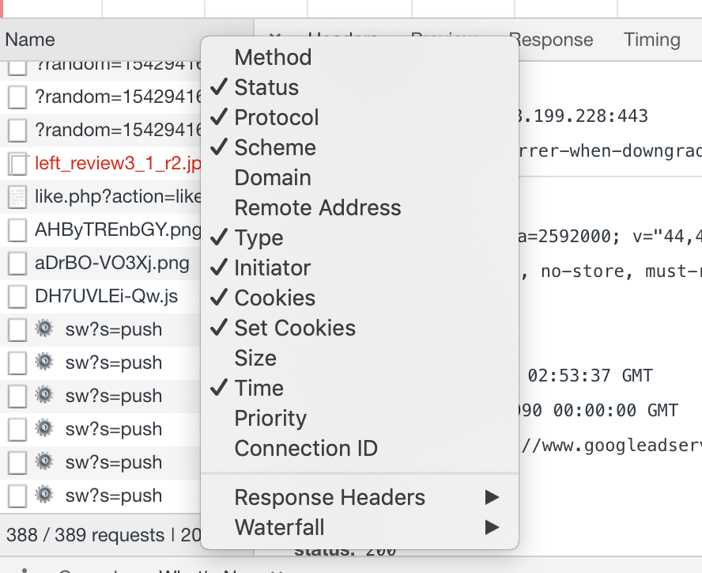Open the DH7UVLEi-Qw.js request
702x573 pixels.
coord(106,297)
